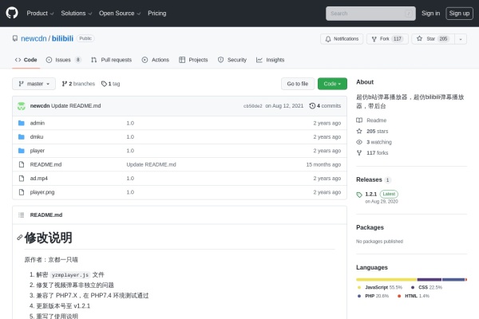Viewport: 479px width, 319px height.
Task: Star this repository
Action: pyautogui.click(x=432, y=38)
